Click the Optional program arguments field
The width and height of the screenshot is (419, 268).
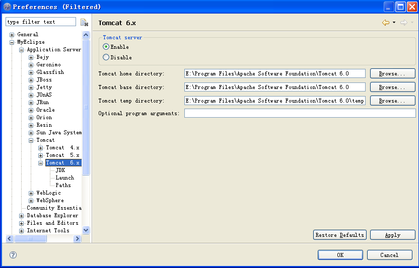[x=300, y=113]
